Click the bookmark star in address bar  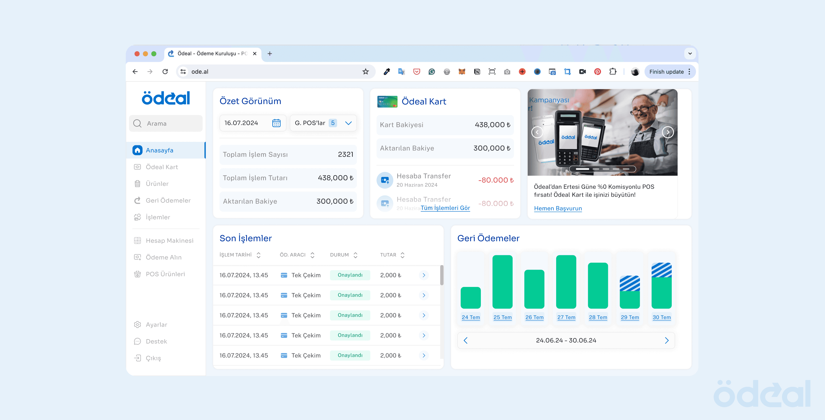366,72
